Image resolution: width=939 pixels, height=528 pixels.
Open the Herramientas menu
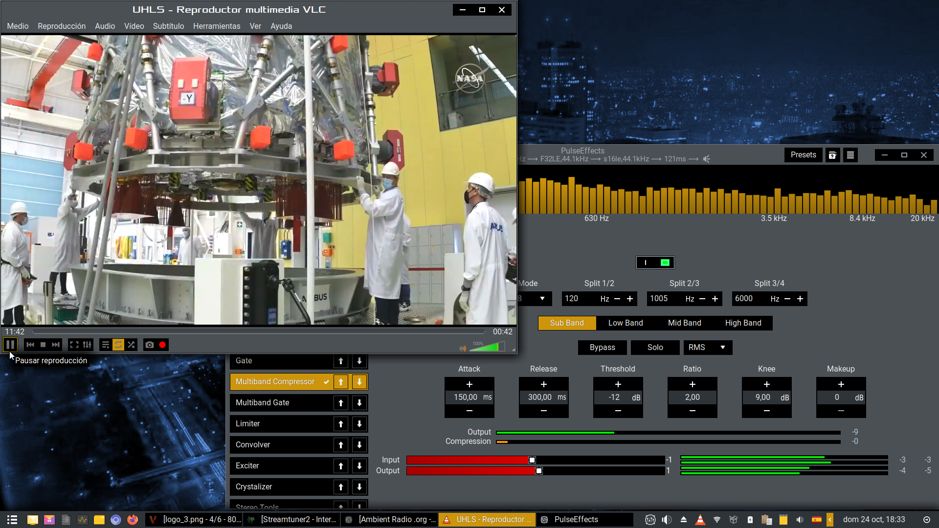tap(217, 26)
